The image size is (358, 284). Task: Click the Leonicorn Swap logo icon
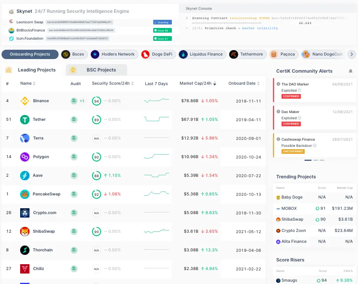(11, 21)
